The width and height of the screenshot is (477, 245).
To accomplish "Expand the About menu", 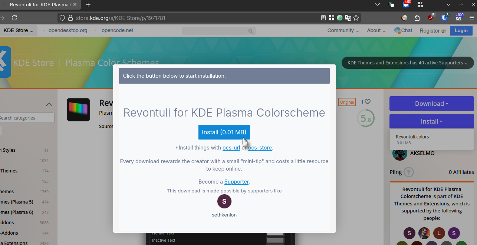I will click(376, 31).
